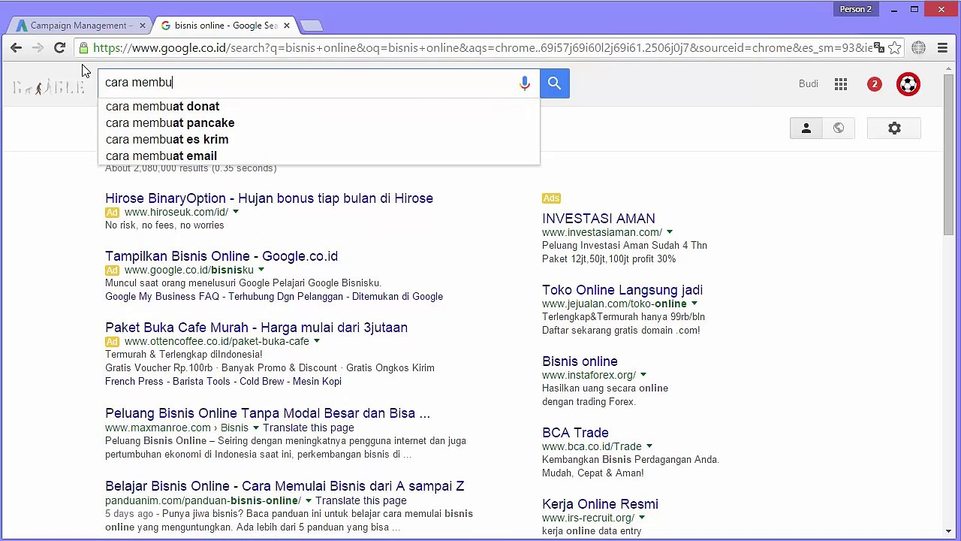Click Translate this page for maxmanroe result

[308, 428]
